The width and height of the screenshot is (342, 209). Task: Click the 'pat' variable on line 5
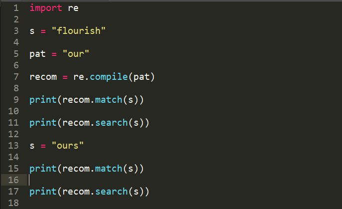[x=37, y=54]
